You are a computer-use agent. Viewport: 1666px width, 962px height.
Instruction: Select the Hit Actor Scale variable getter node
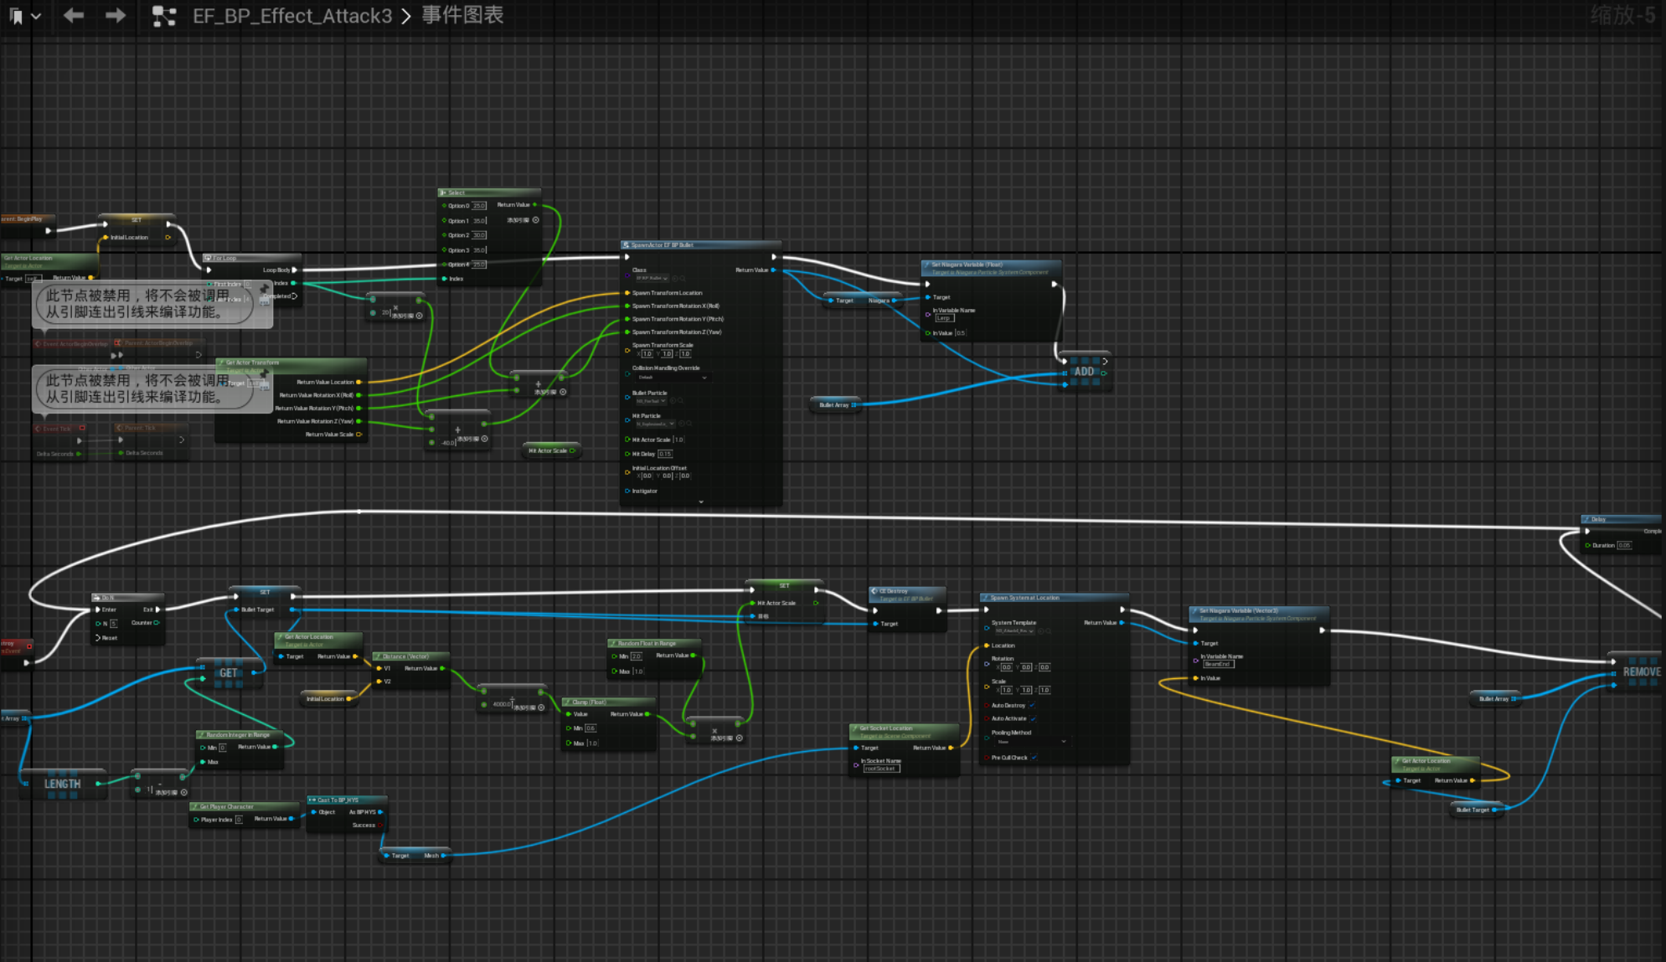tap(551, 450)
